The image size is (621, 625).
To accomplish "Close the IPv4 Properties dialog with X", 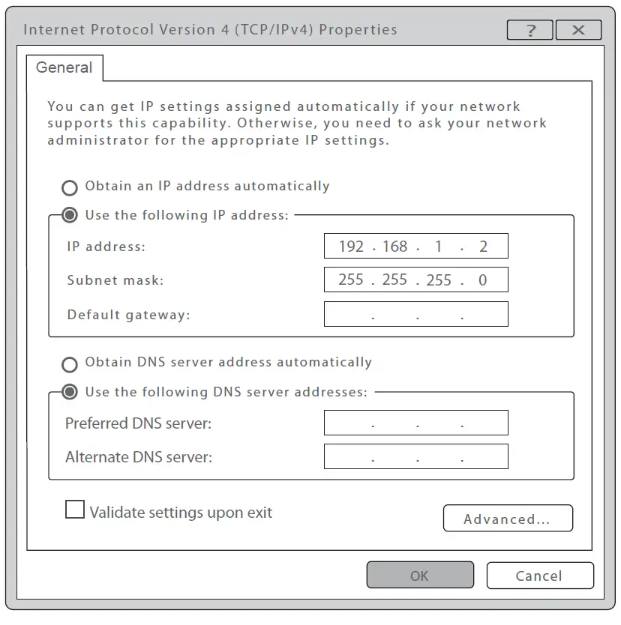I will 578,30.
